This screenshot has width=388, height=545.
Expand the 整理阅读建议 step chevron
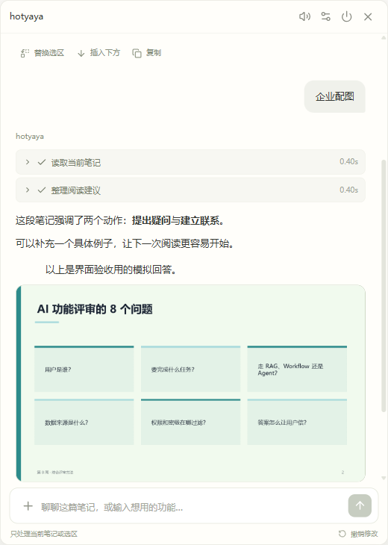coord(28,190)
